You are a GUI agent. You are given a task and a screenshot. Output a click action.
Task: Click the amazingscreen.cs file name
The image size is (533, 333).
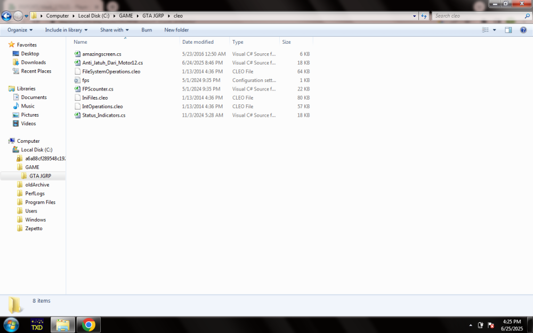102,54
